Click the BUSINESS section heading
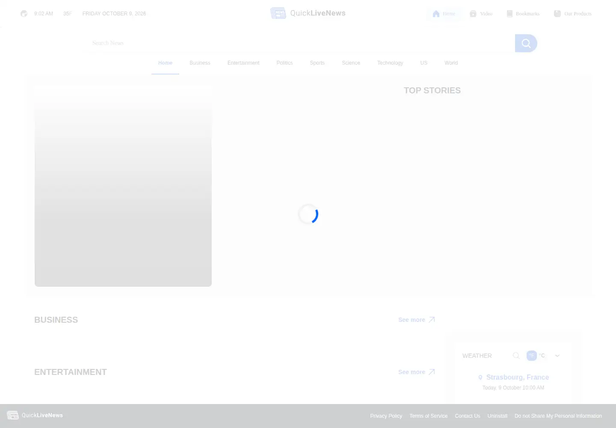The image size is (616, 428). (56, 320)
